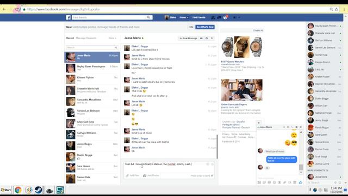Click the browser reload icon
This screenshot has width=348, height=196.
(x=17, y=9)
